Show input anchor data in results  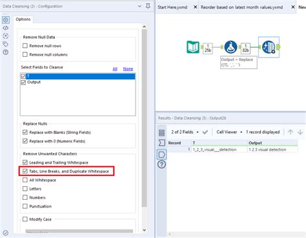(x=161, y=143)
